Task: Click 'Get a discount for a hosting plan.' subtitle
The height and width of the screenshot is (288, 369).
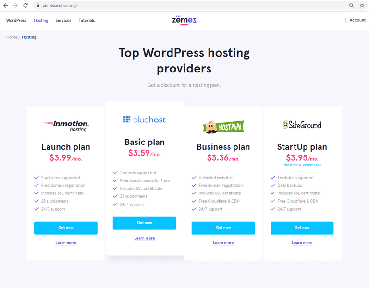Action: [184, 85]
